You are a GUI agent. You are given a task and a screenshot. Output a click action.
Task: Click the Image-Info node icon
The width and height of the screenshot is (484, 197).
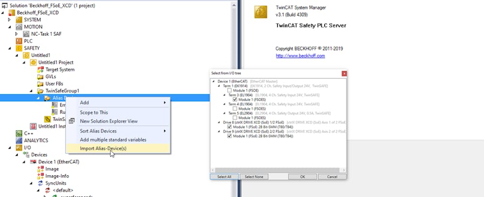(40, 176)
